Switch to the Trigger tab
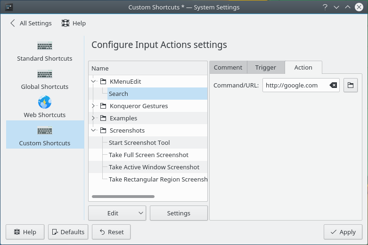Viewport: 368px width, 245px height. click(x=266, y=67)
